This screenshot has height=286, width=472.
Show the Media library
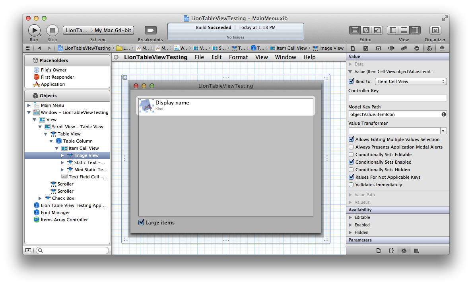pyautogui.click(x=417, y=251)
